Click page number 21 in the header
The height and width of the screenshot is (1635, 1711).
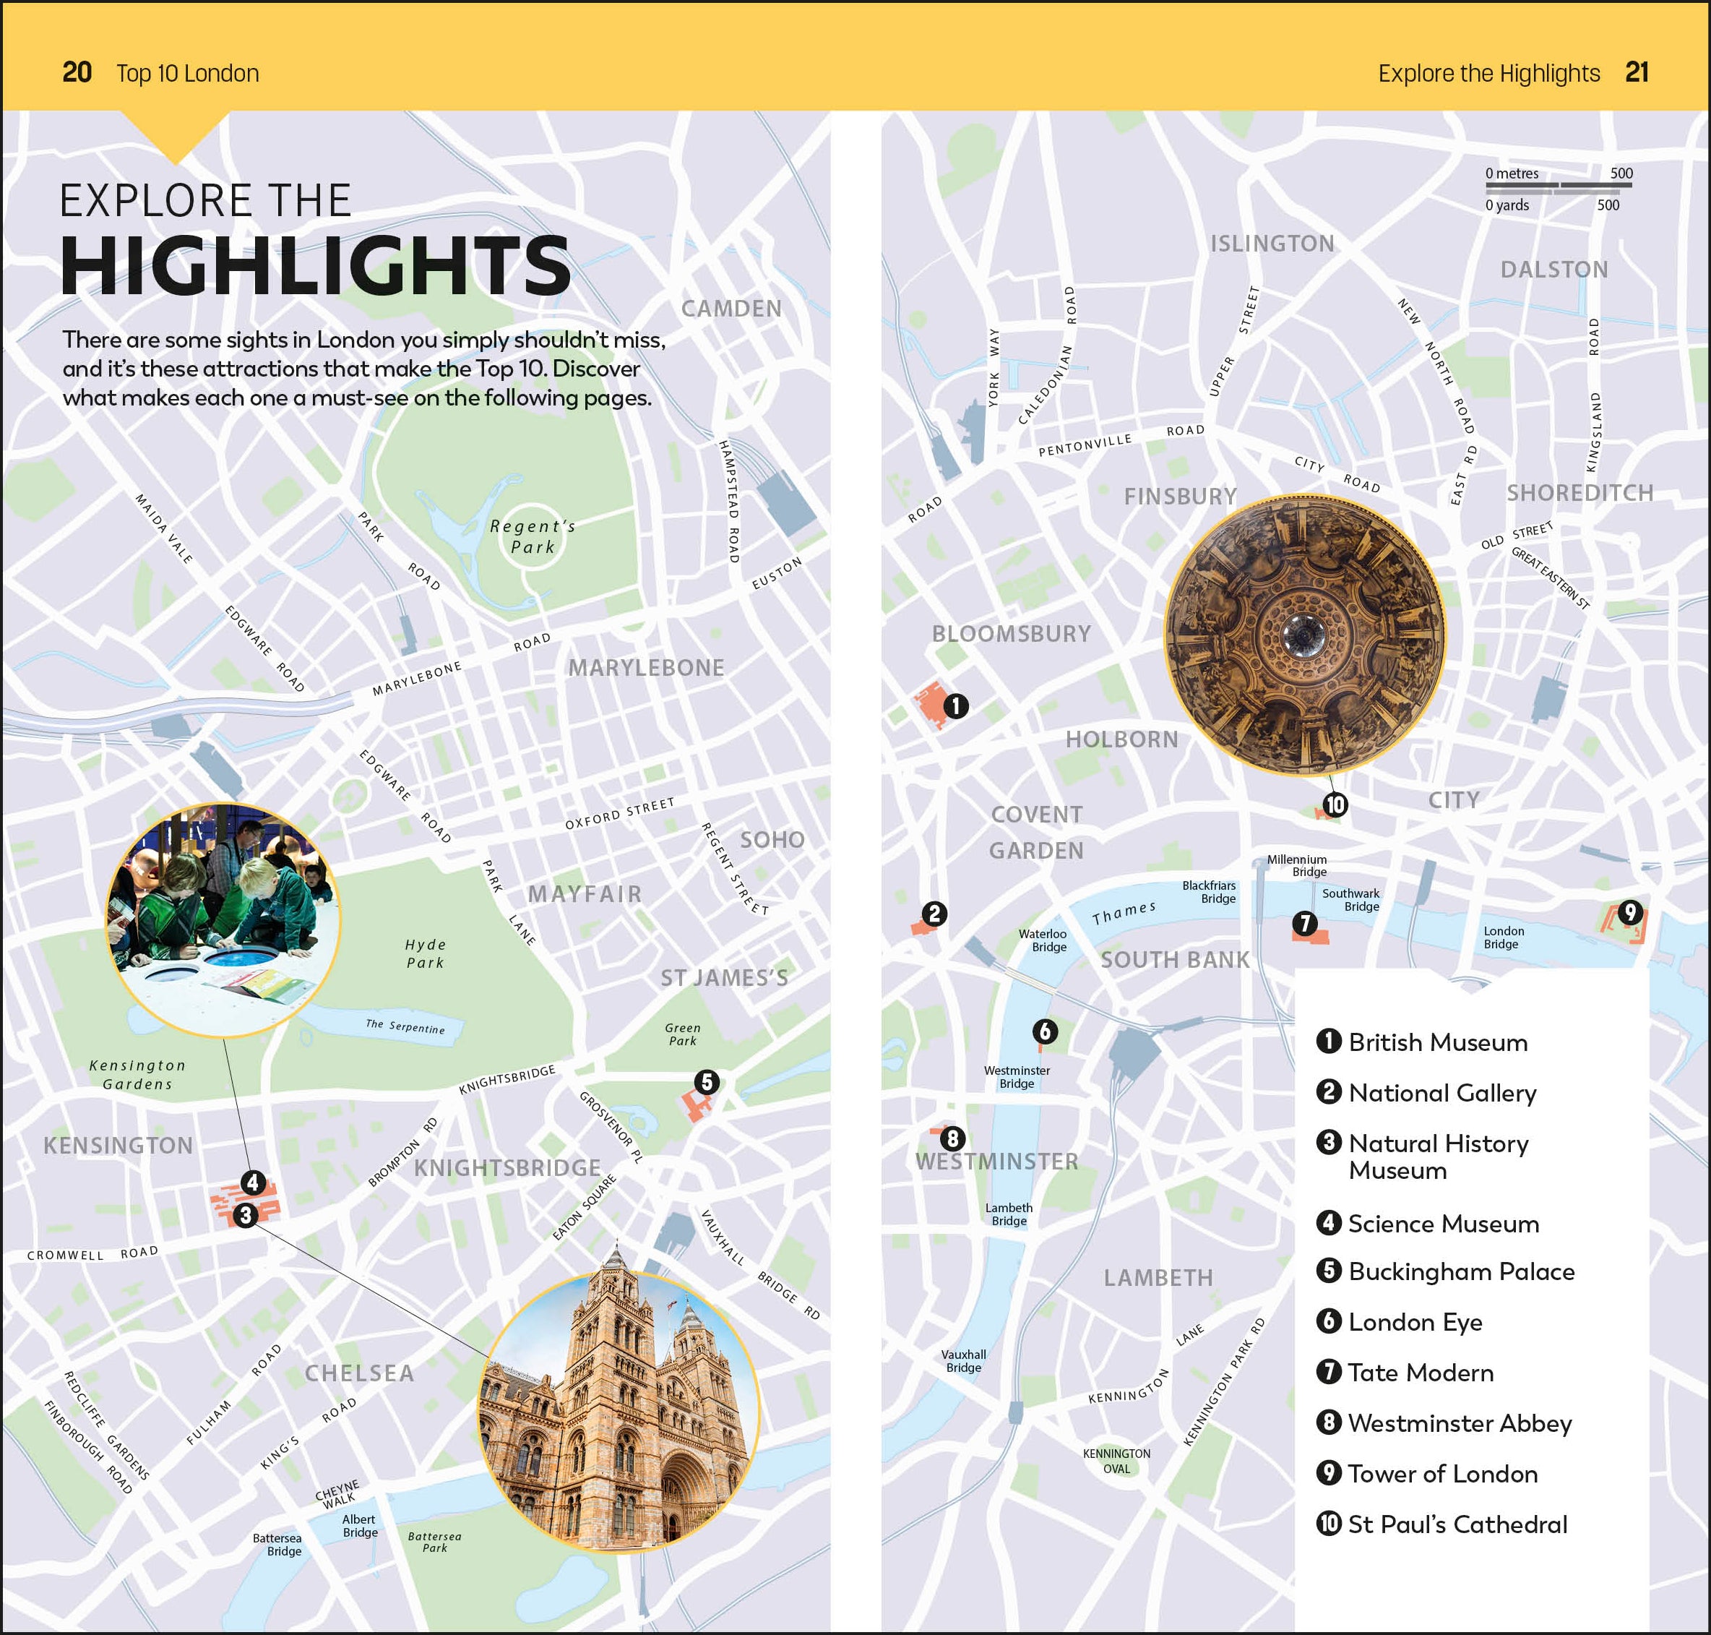click(x=1637, y=72)
